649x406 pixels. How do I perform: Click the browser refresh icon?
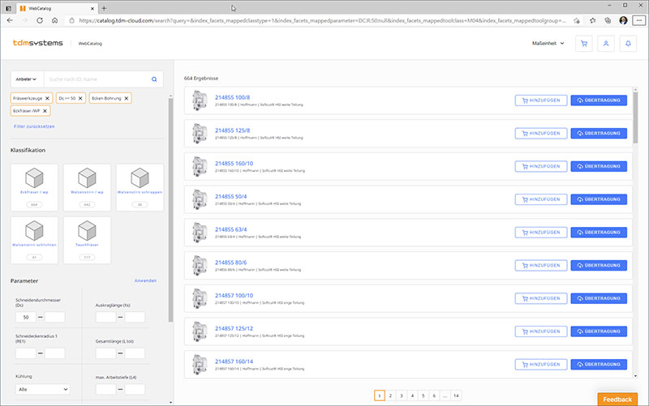(x=40, y=20)
